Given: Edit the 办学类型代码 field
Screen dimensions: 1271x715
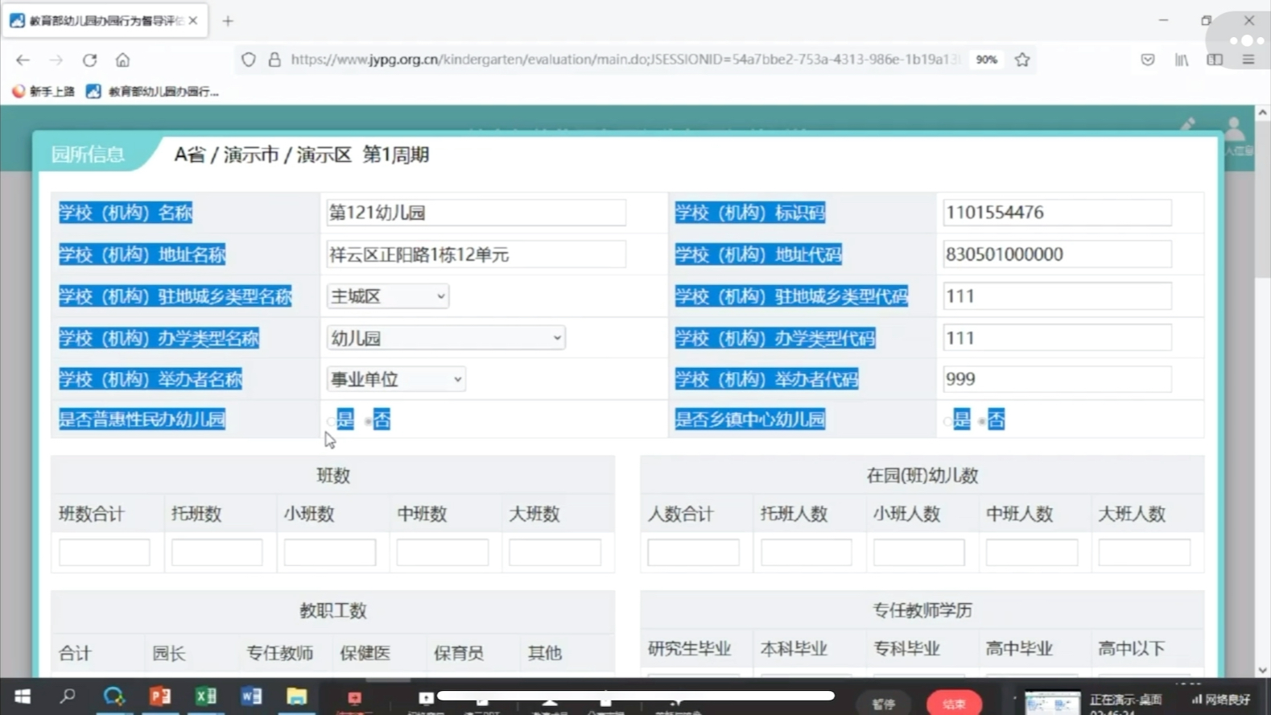Looking at the screenshot, I should 1057,338.
